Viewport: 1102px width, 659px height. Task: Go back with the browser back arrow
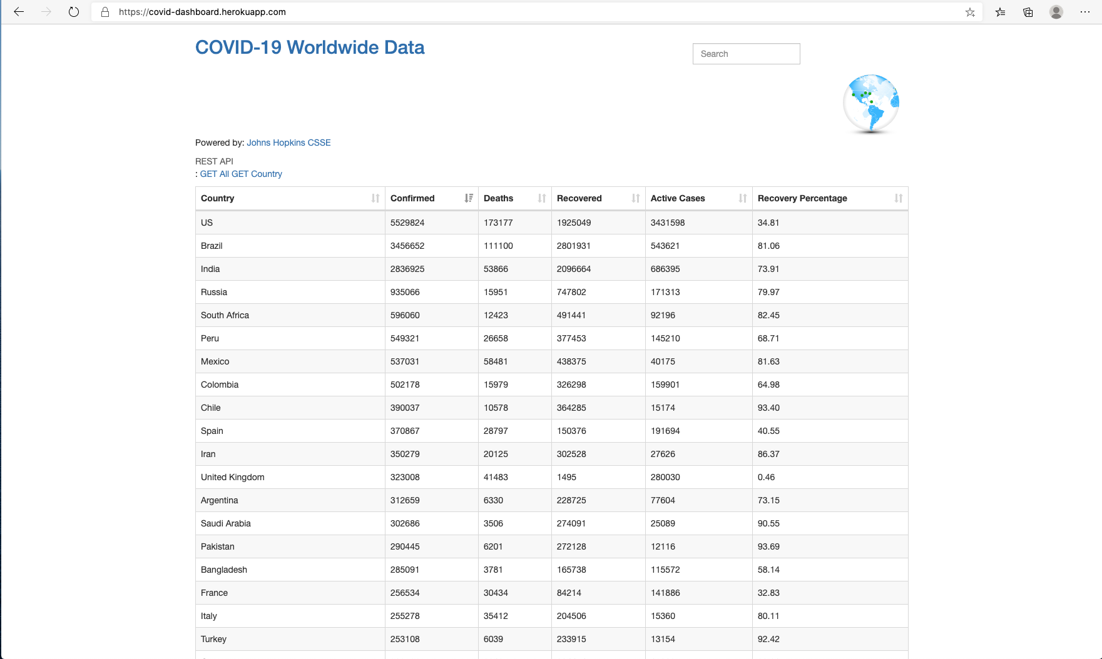tap(19, 12)
